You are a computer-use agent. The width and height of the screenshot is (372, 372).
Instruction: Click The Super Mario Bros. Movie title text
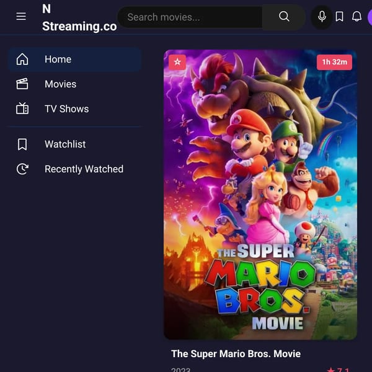236,353
